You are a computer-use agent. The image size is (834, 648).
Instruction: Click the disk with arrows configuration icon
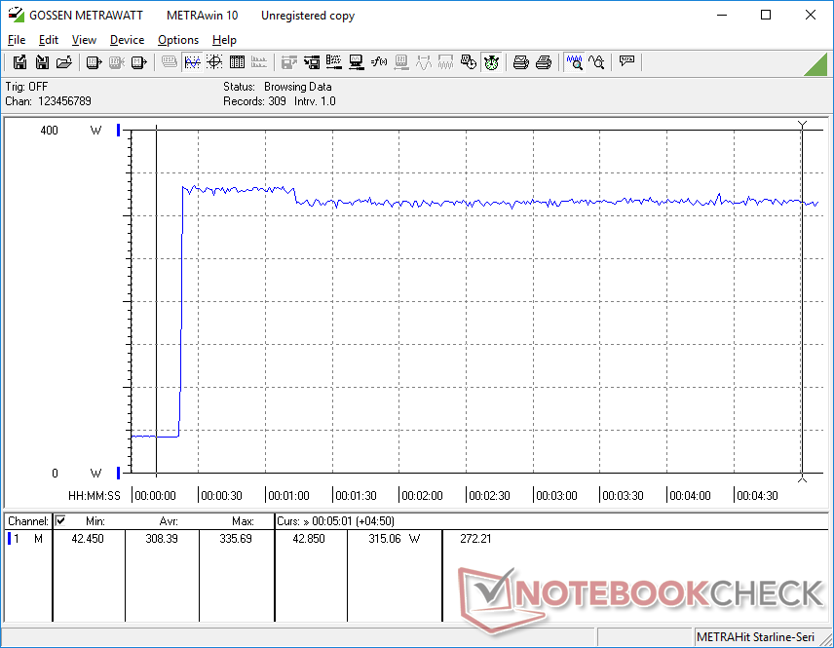[x=312, y=62]
